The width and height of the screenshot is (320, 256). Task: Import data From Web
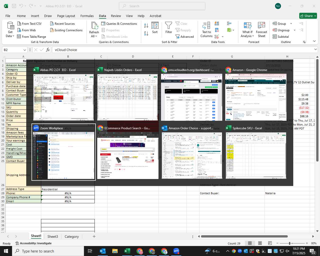(26, 30)
